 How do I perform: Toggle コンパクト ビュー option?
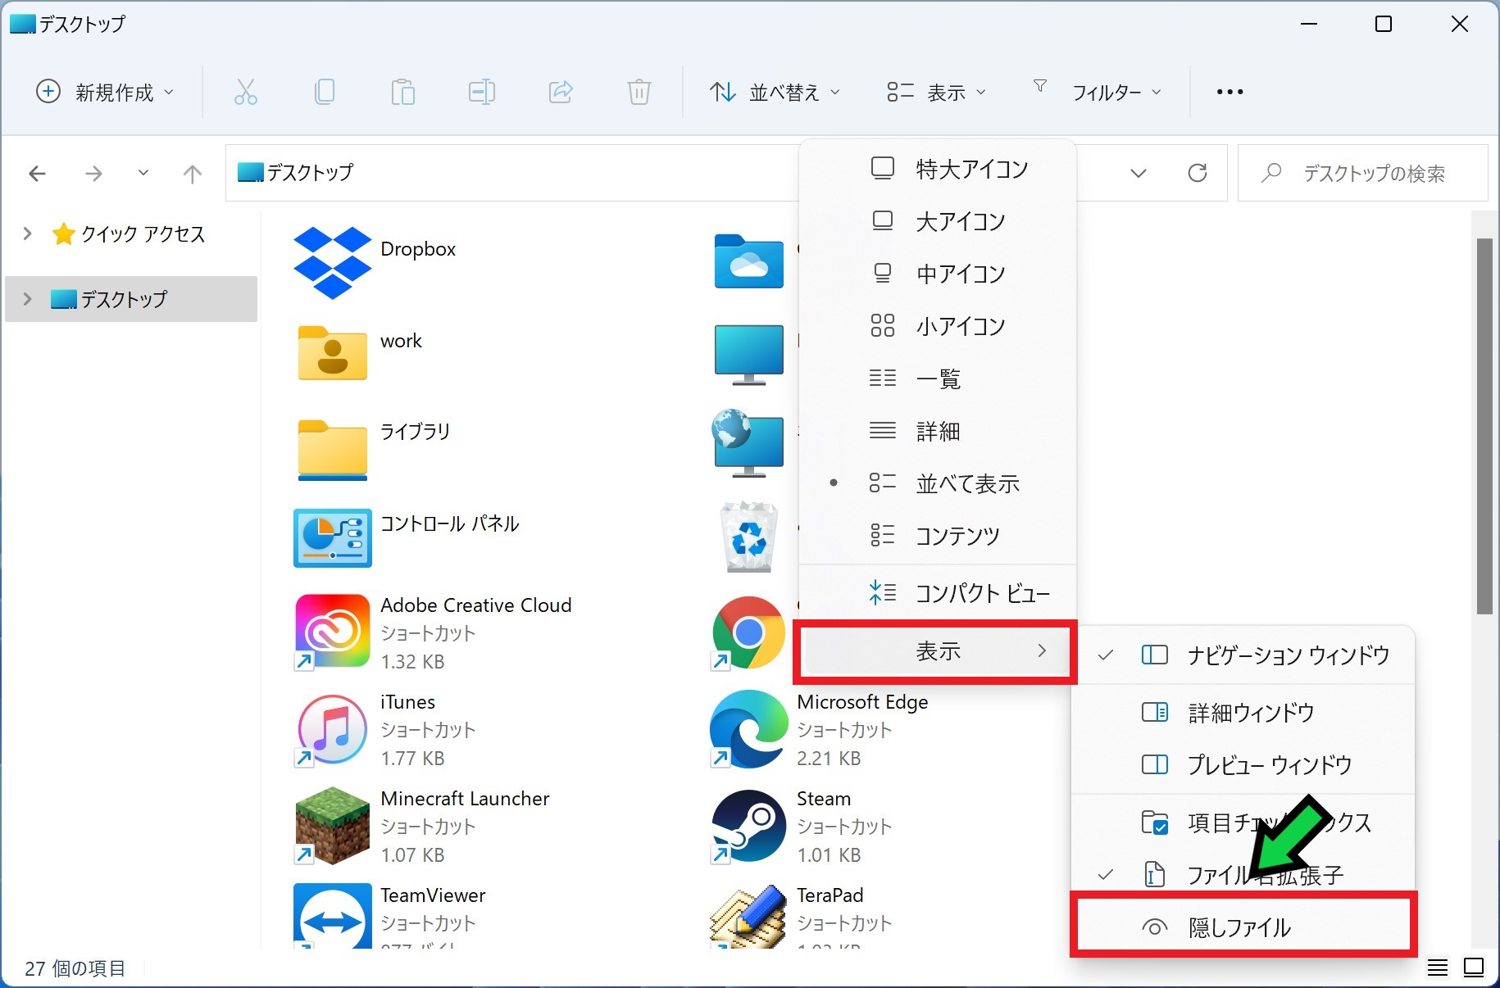click(x=937, y=593)
